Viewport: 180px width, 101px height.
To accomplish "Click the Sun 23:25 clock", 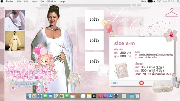I will [168, 1].
